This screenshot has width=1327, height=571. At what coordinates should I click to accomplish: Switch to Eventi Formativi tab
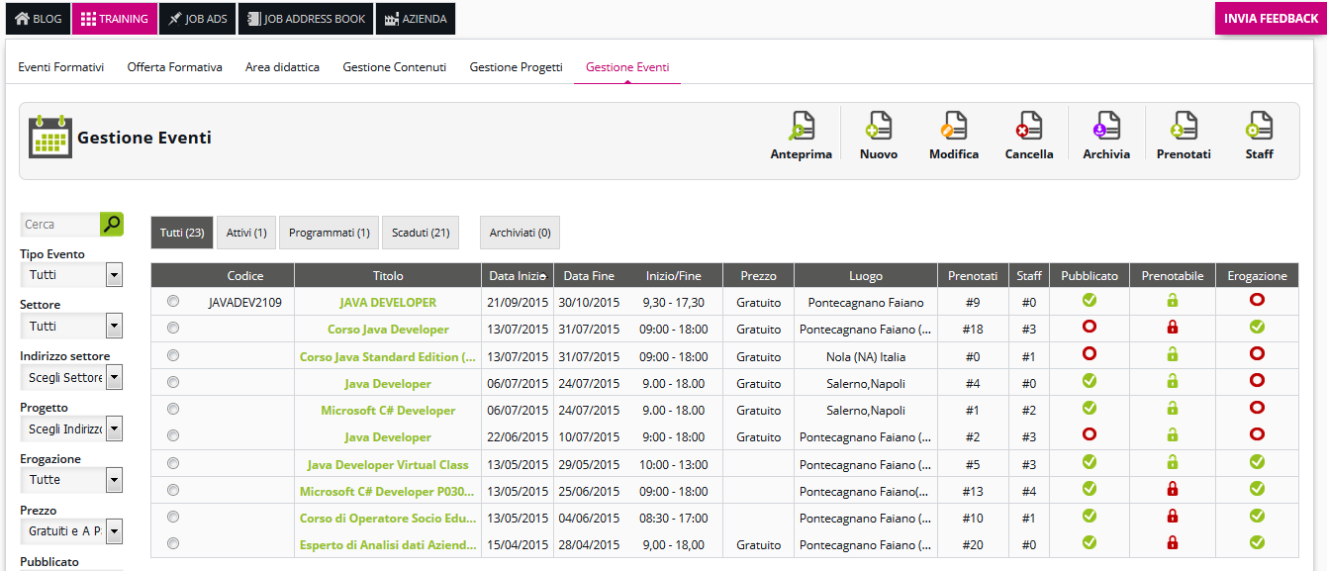coord(61,67)
